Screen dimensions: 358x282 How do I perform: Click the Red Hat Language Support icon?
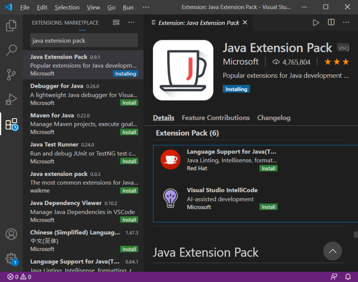[x=170, y=159]
